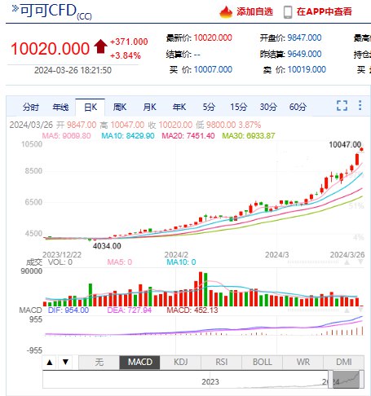Click the 添加自选 link
This screenshot has width=371, height=396.
(x=254, y=11)
